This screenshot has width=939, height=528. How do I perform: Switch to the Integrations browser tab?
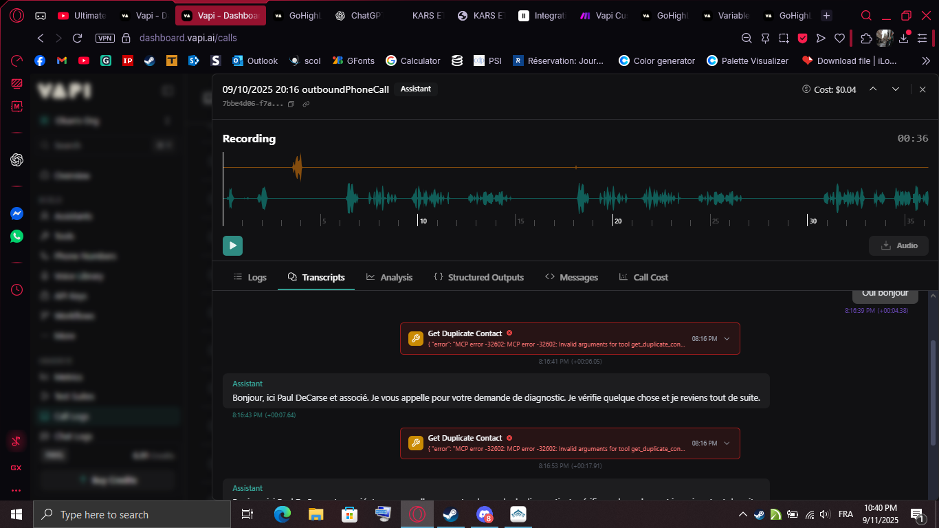(543, 15)
